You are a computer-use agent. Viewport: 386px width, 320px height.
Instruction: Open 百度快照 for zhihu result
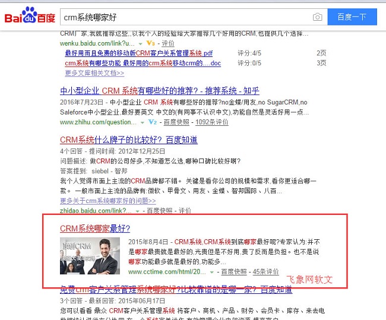(176, 122)
